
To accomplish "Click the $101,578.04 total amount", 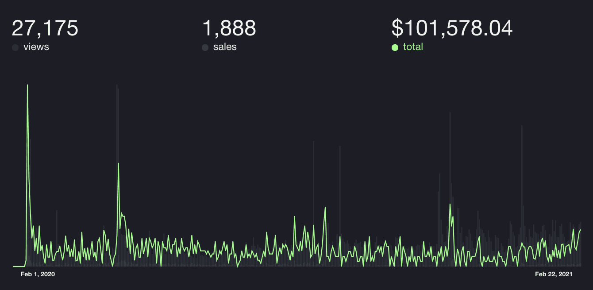I will click(452, 28).
